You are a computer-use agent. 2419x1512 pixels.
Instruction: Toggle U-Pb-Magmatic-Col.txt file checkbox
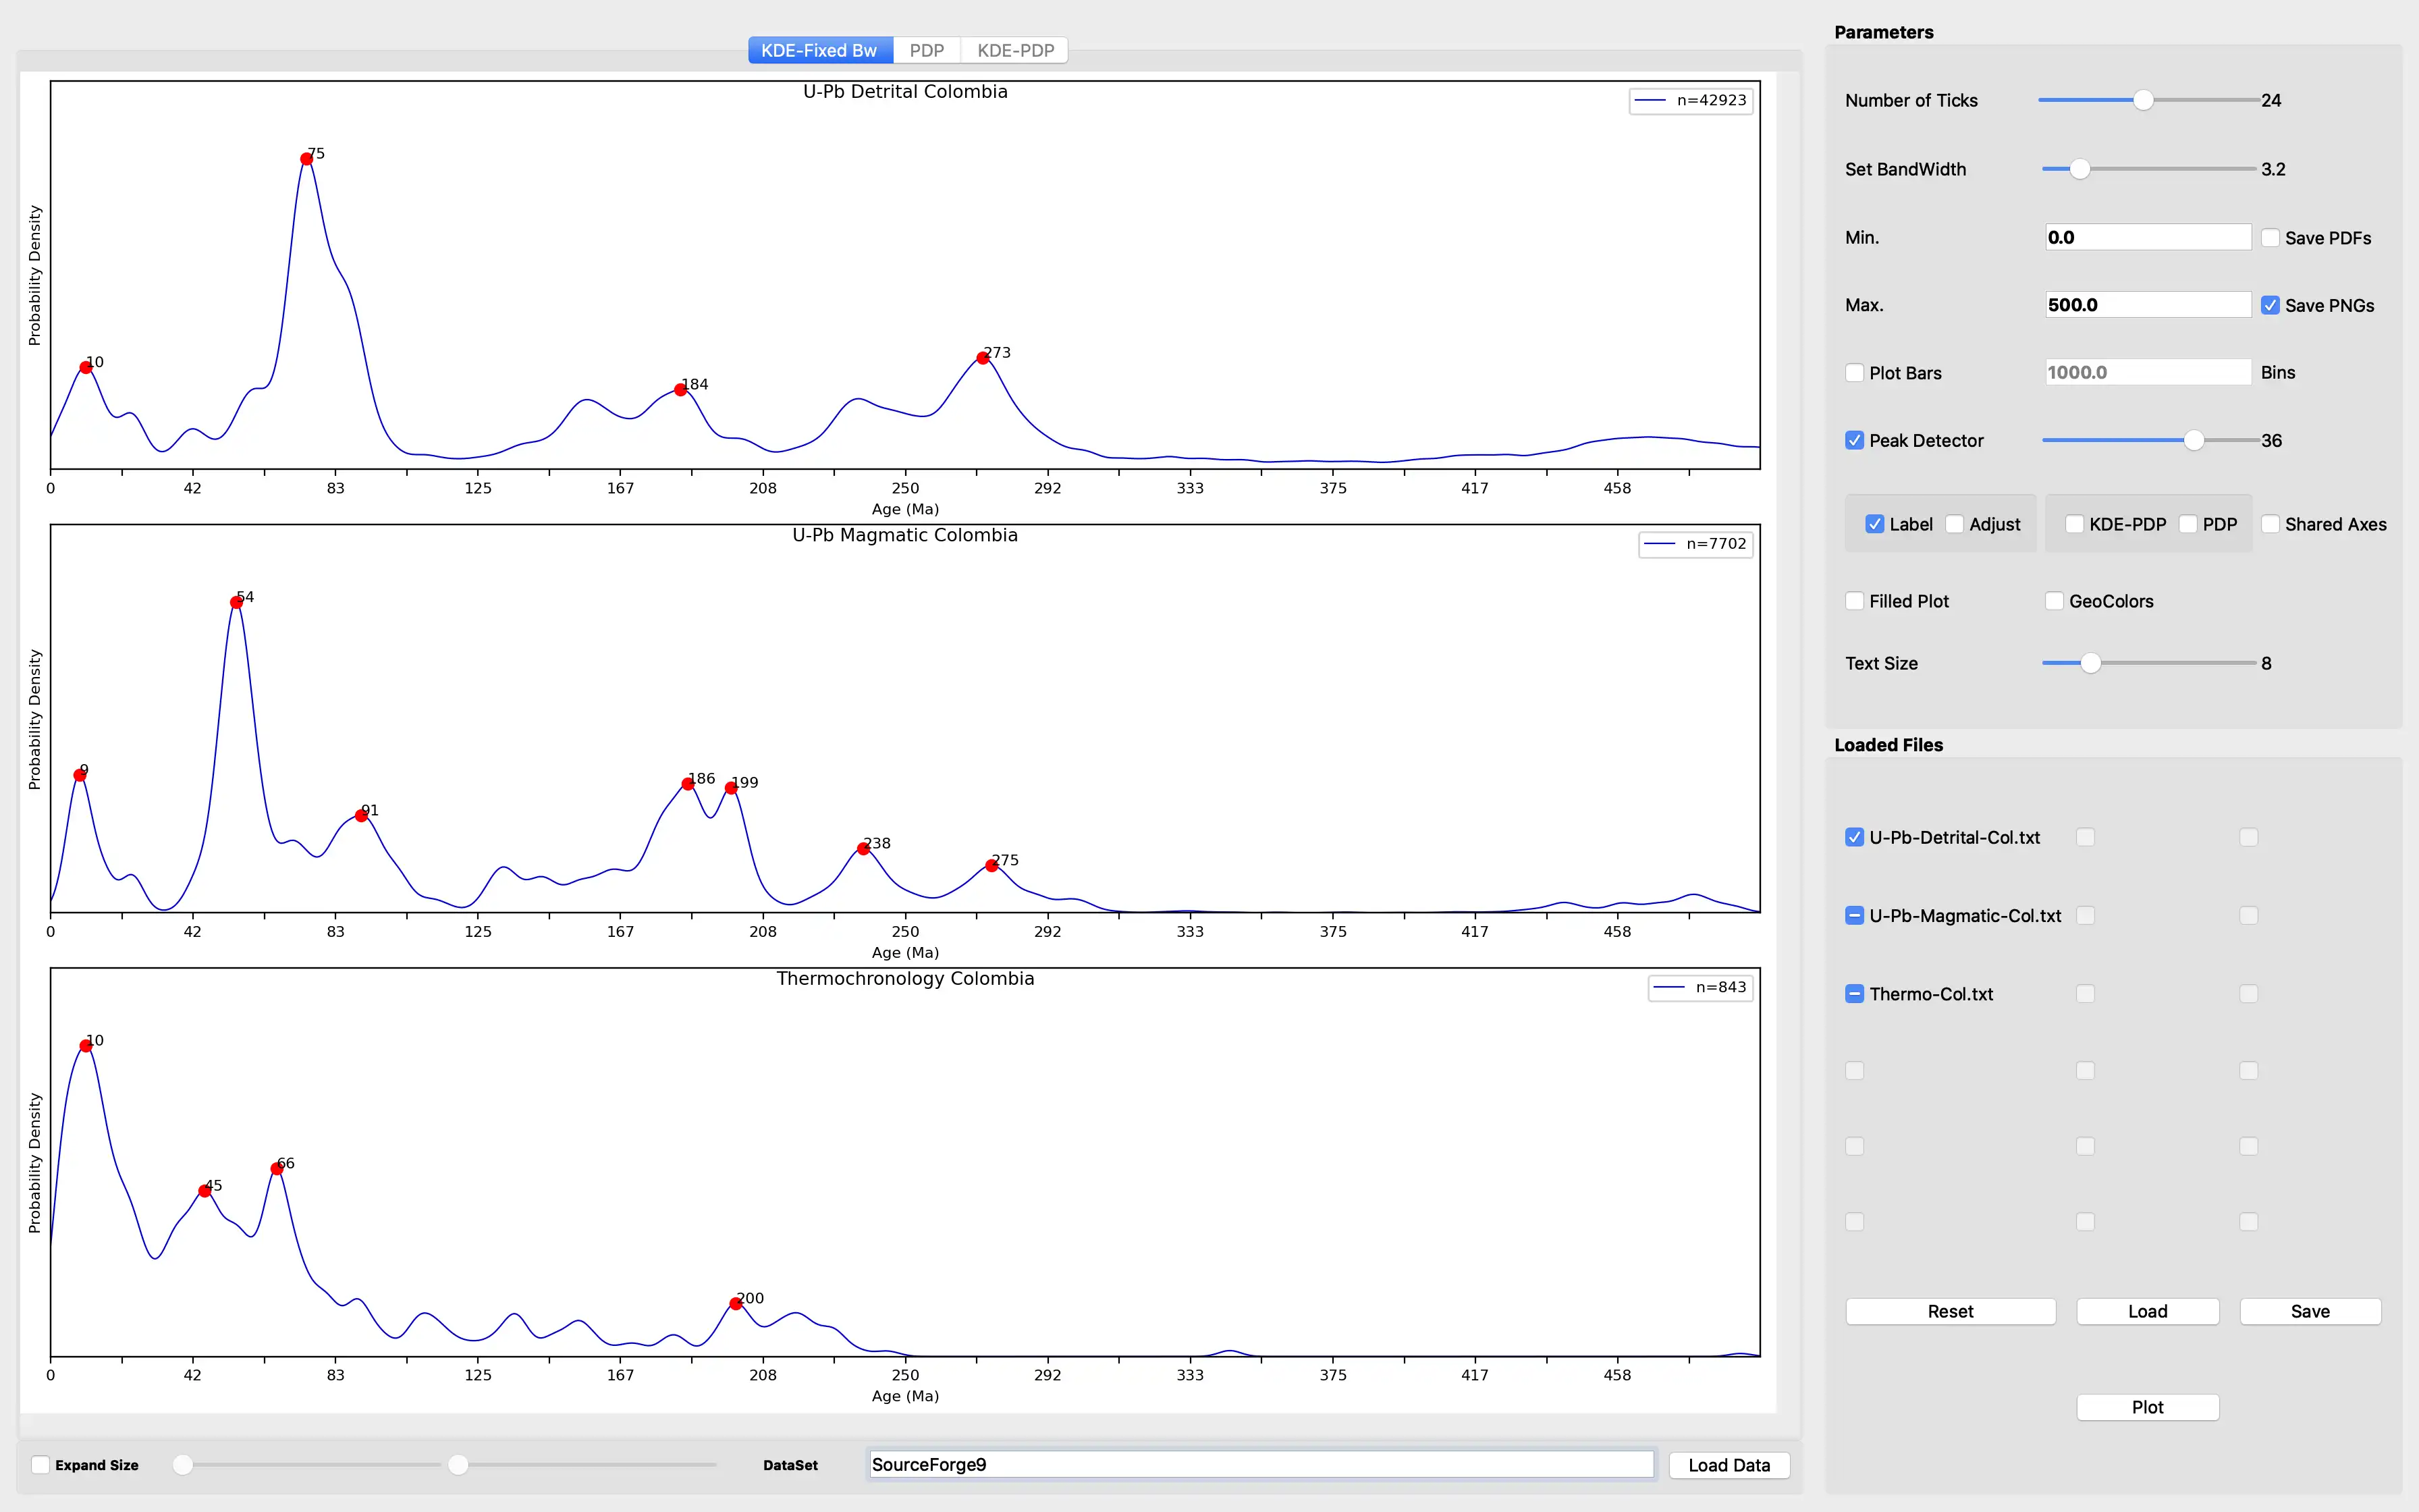(1854, 915)
